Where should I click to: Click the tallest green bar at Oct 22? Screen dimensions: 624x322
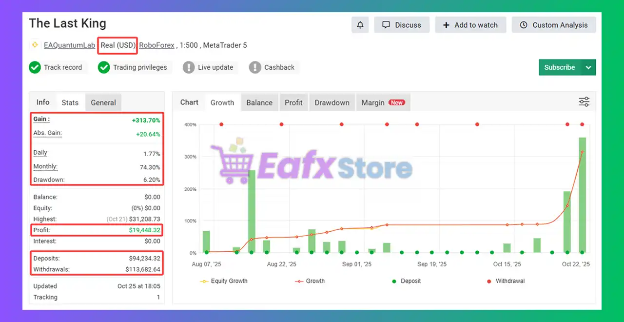tap(582, 195)
